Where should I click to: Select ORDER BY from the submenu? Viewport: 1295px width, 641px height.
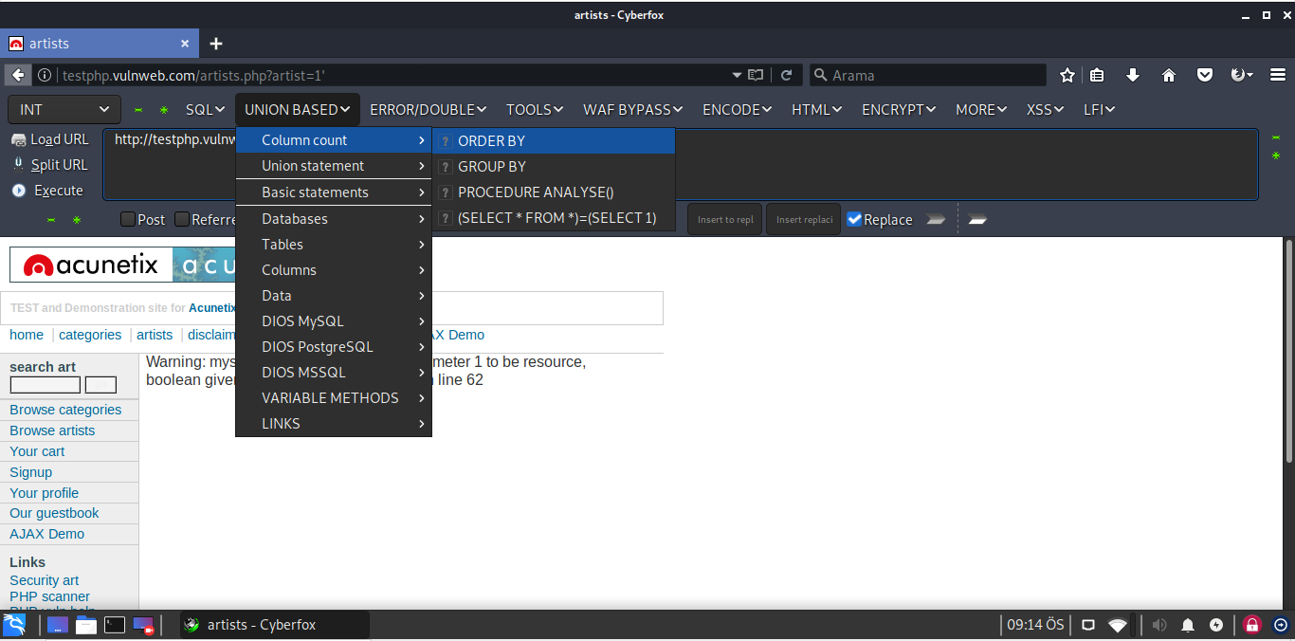point(491,140)
